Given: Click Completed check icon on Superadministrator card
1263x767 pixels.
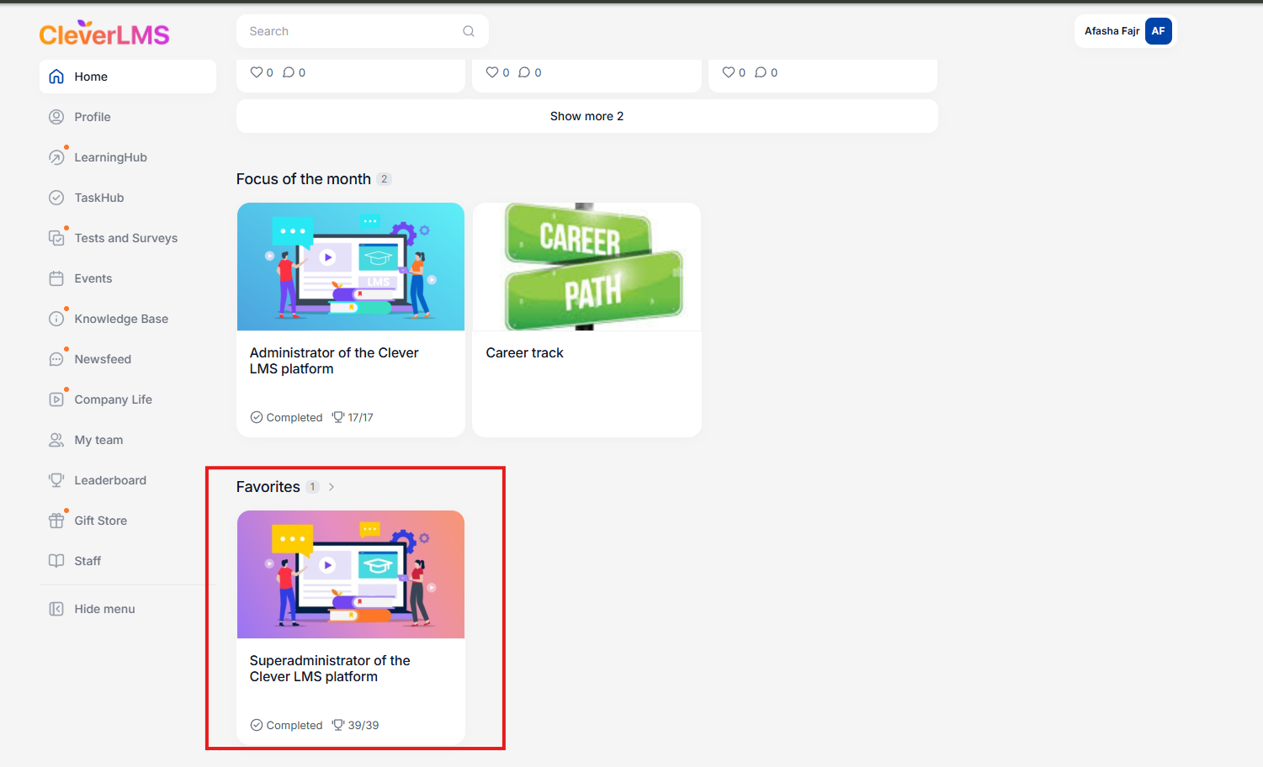Looking at the screenshot, I should (x=257, y=725).
